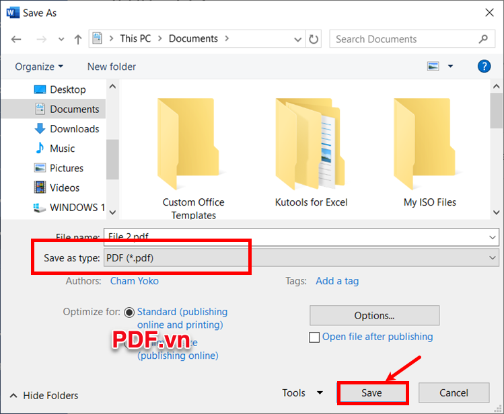Refresh the Documents folder listing

pyautogui.click(x=314, y=39)
